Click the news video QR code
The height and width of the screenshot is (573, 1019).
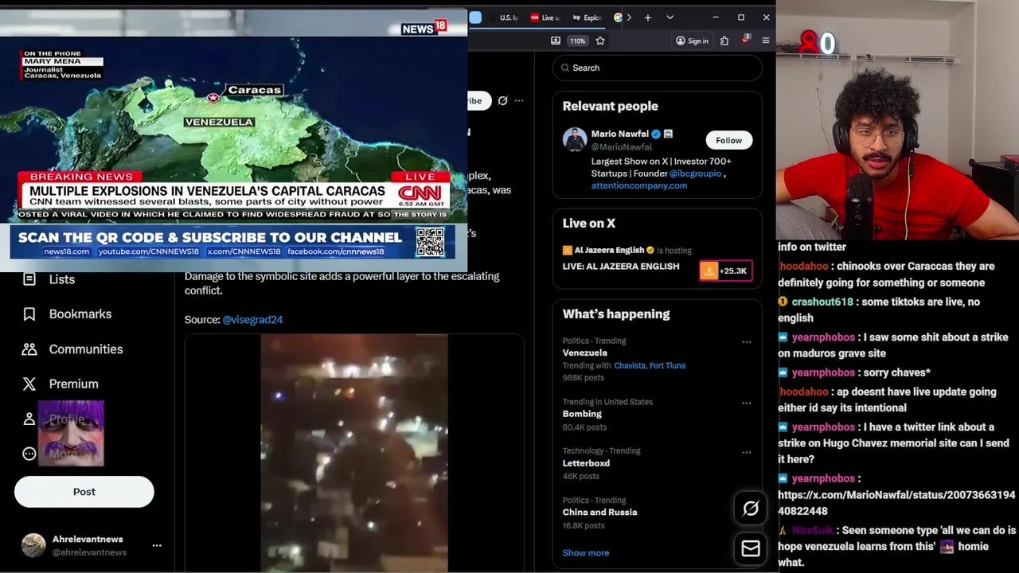(x=430, y=242)
